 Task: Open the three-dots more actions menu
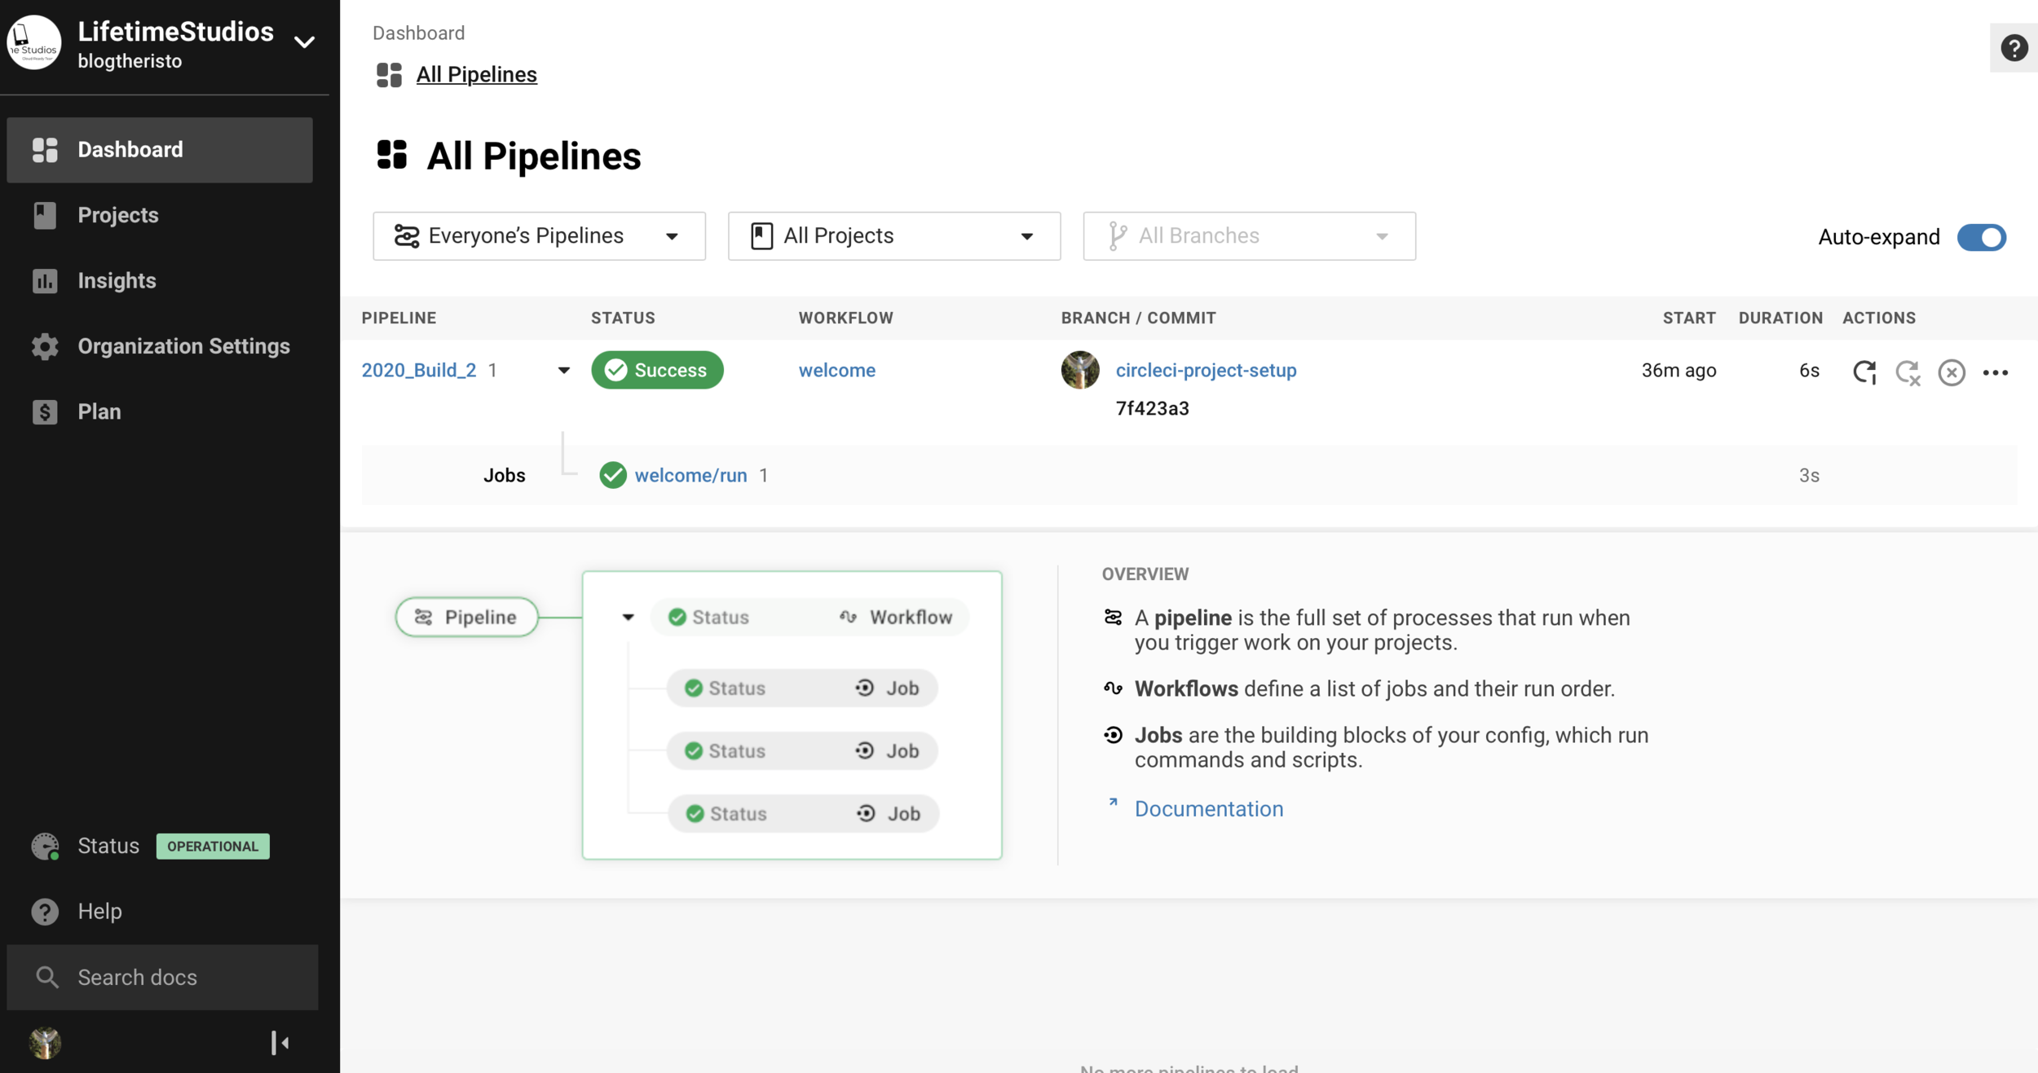(x=1995, y=372)
